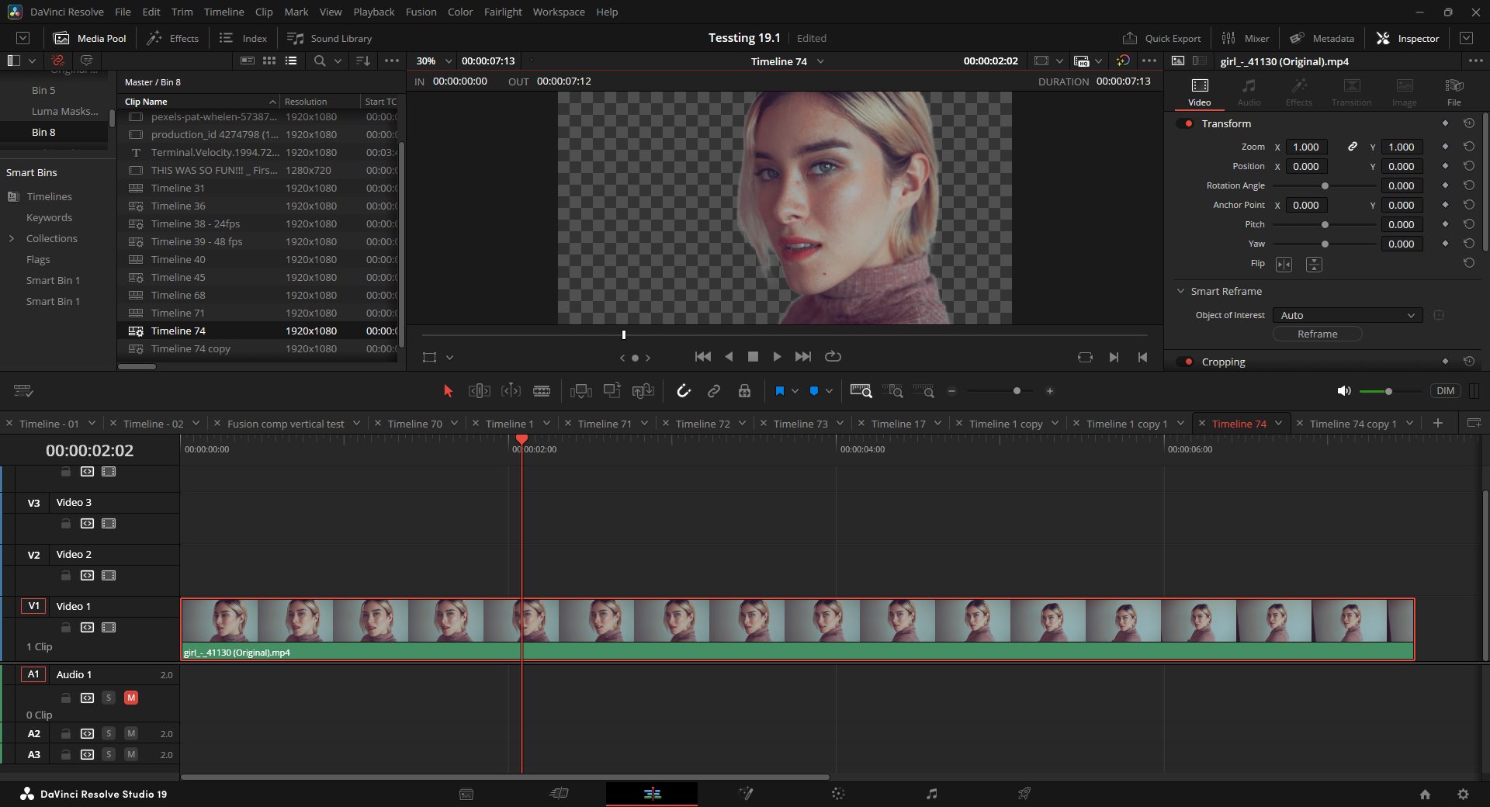Image resolution: width=1490 pixels, height=807 pixels.
Task: Switch to the Timeline 72 tab
Action: coord(702,424)
